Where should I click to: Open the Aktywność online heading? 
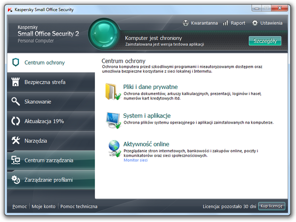click(x=146, y=144)
